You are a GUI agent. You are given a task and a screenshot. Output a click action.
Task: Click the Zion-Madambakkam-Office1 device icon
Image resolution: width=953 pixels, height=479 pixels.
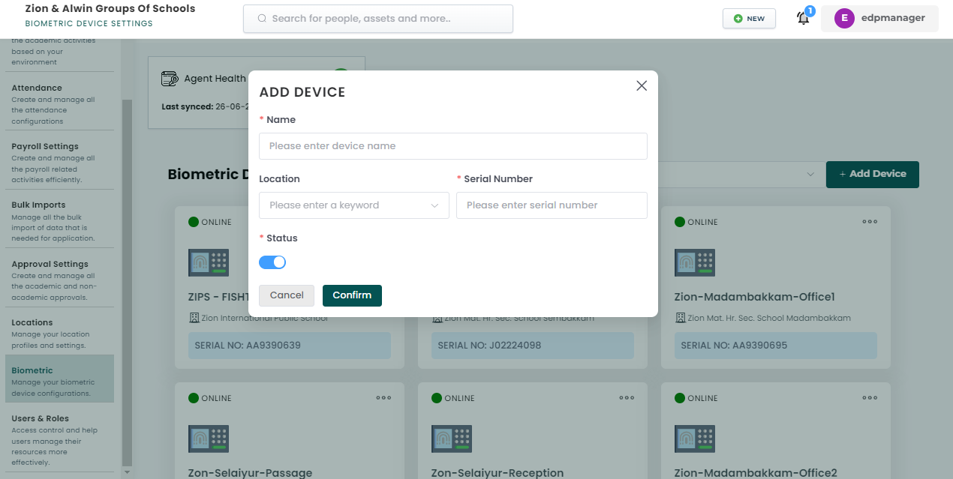click(695, 262)
